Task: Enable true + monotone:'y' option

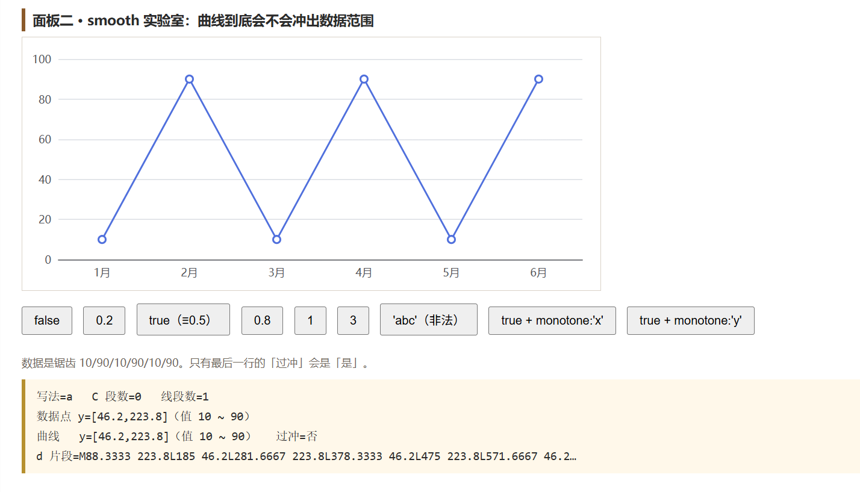Action: click(x=691, y=320)
